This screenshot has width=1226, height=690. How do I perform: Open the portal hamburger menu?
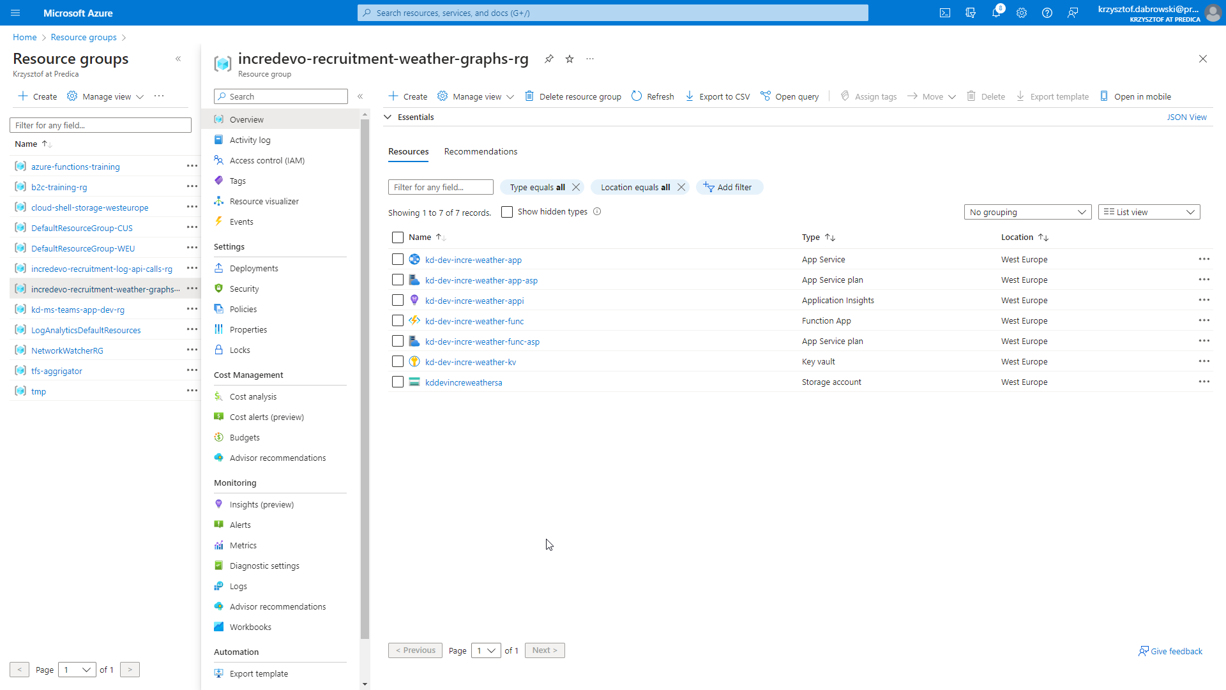coord(15,13)
